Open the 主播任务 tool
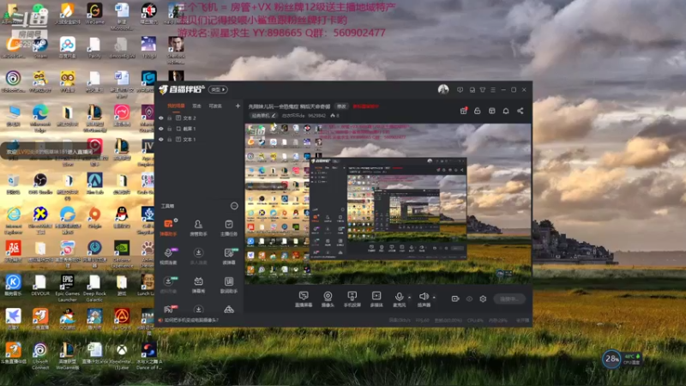 click(228, 227)
